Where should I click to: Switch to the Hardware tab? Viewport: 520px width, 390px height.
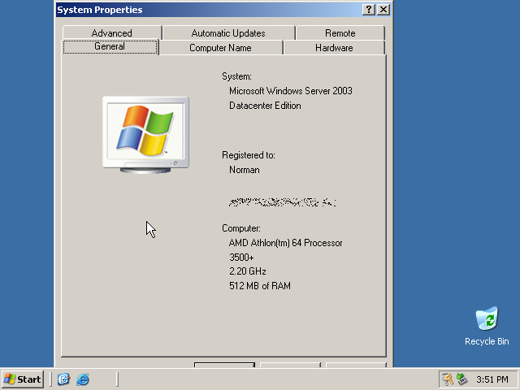334,48
